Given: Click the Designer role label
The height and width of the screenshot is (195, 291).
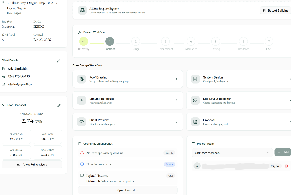Looking at the screenshot, I should [274, 166].
